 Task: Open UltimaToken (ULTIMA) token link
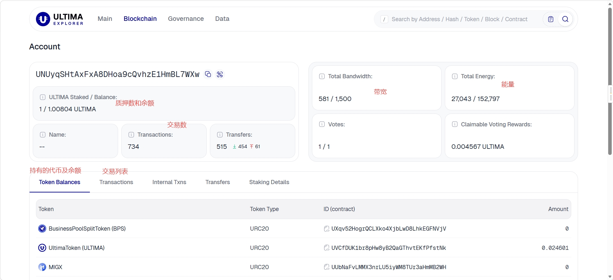[76, 248]
